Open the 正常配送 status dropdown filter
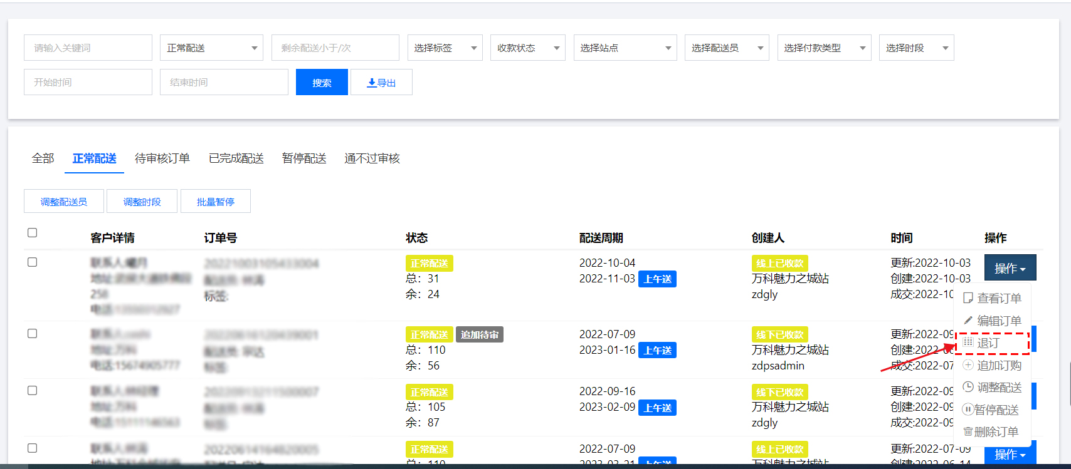The image size is (1071, 469). click(x=211, y=48)
